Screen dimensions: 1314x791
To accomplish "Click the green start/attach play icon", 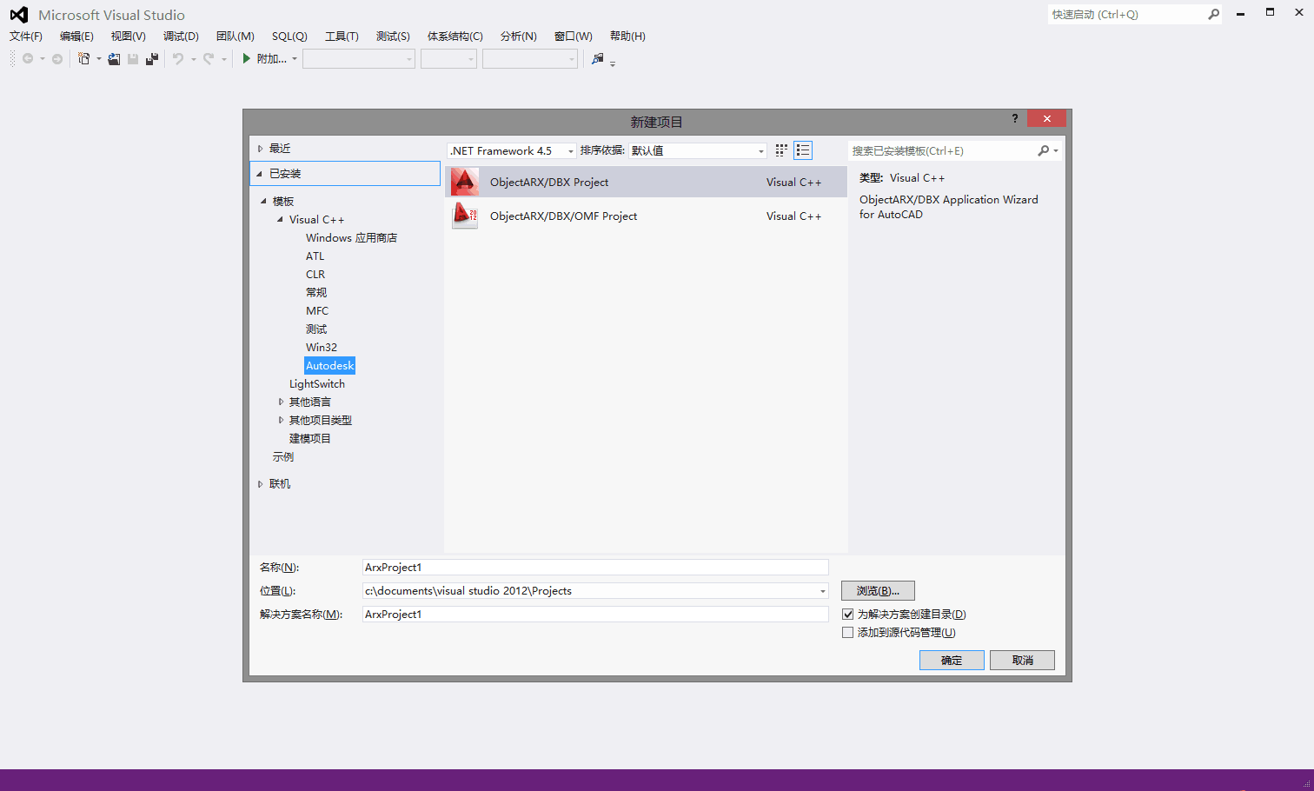I will coord(247,58).
